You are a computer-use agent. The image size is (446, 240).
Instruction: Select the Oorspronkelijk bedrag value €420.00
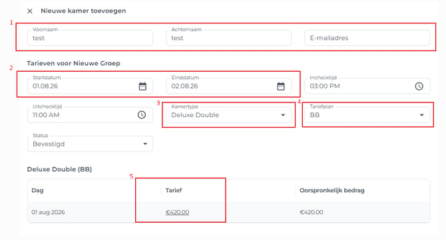312,212
